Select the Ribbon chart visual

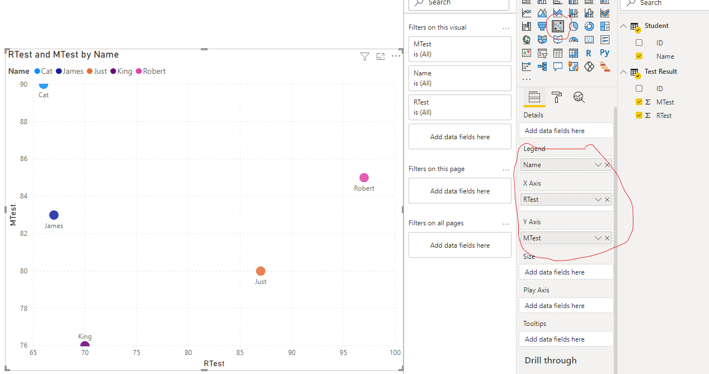click(605, 12)
